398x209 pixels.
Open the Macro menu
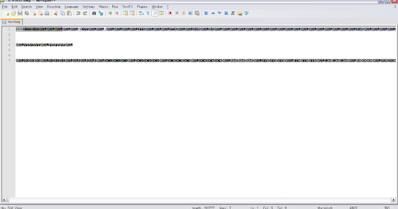point(103,7)
